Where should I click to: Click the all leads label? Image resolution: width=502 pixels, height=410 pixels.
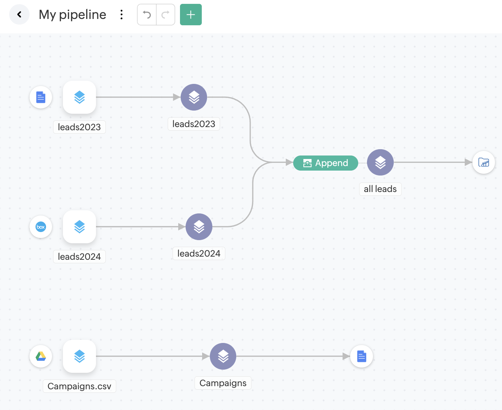click(380, 189)
